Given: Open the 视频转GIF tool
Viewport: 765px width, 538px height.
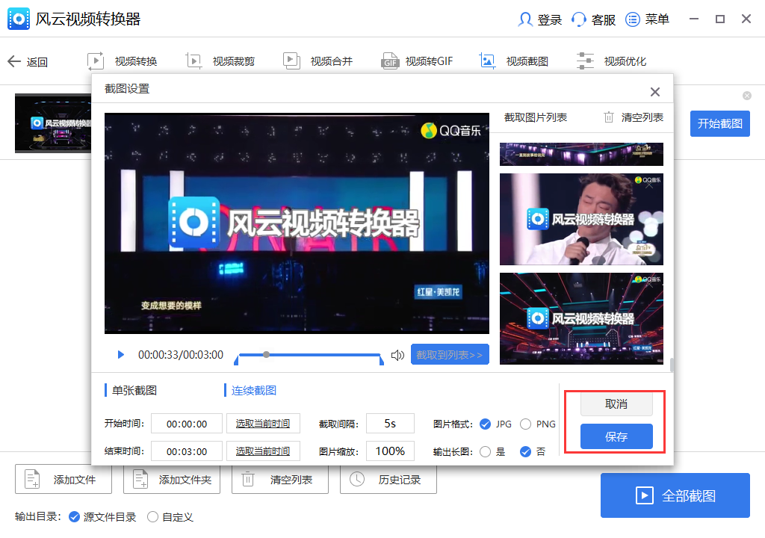Looking at the screenshot, I should 417,61.
